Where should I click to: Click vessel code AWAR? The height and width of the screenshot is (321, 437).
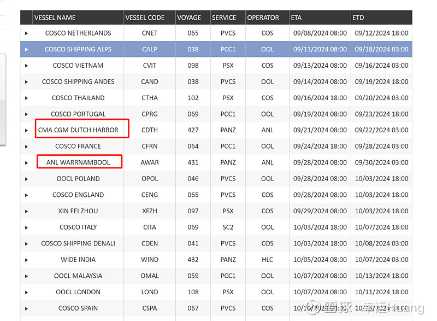point(150,162)
